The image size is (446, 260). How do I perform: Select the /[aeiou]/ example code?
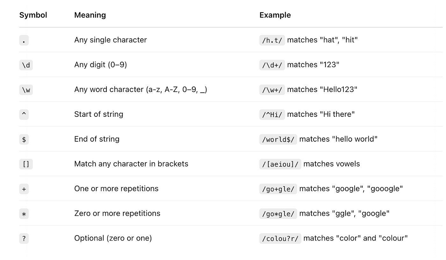[280, 164]
